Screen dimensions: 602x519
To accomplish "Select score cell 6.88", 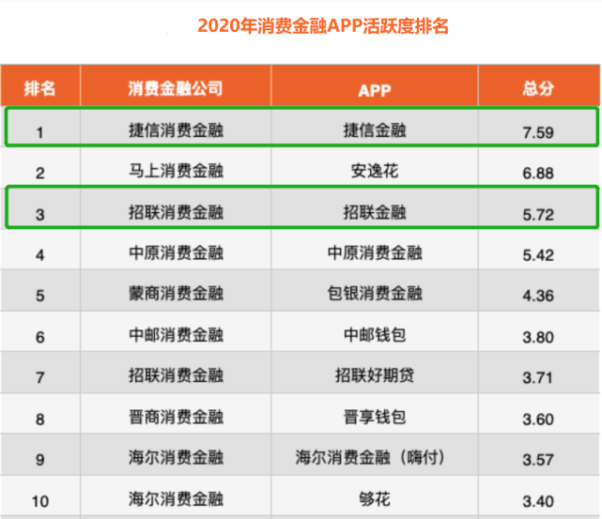I will (x=538, y=174).
